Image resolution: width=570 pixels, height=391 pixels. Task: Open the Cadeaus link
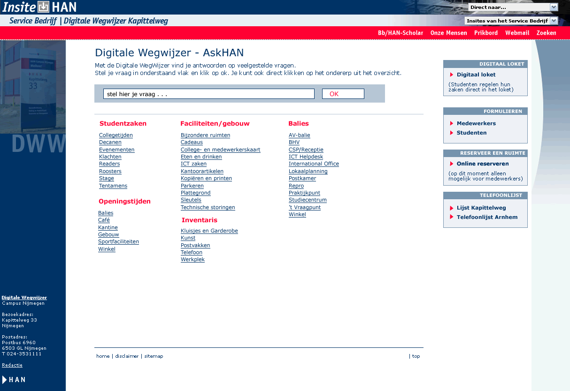[x=192, y=143]
